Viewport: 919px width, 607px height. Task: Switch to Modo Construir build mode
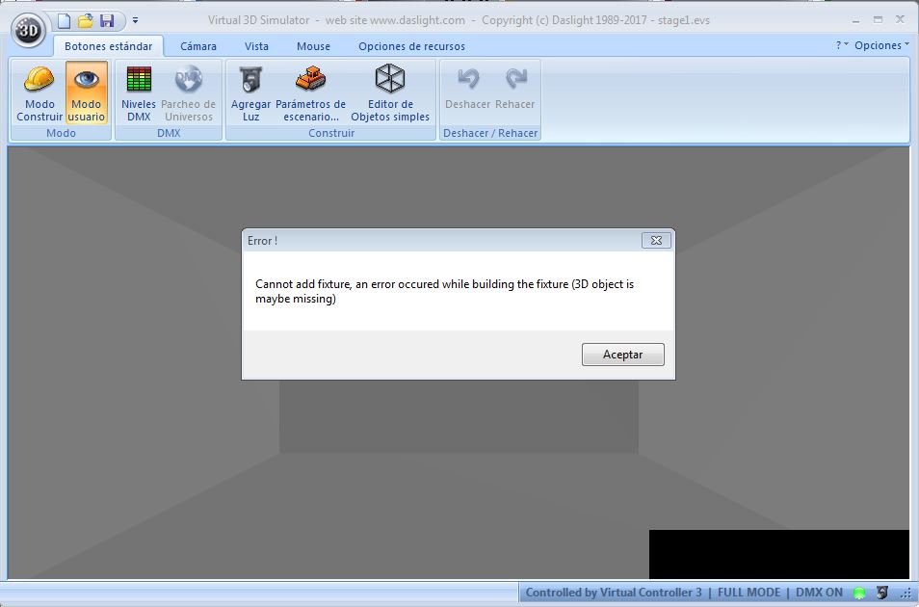[39, 92]
